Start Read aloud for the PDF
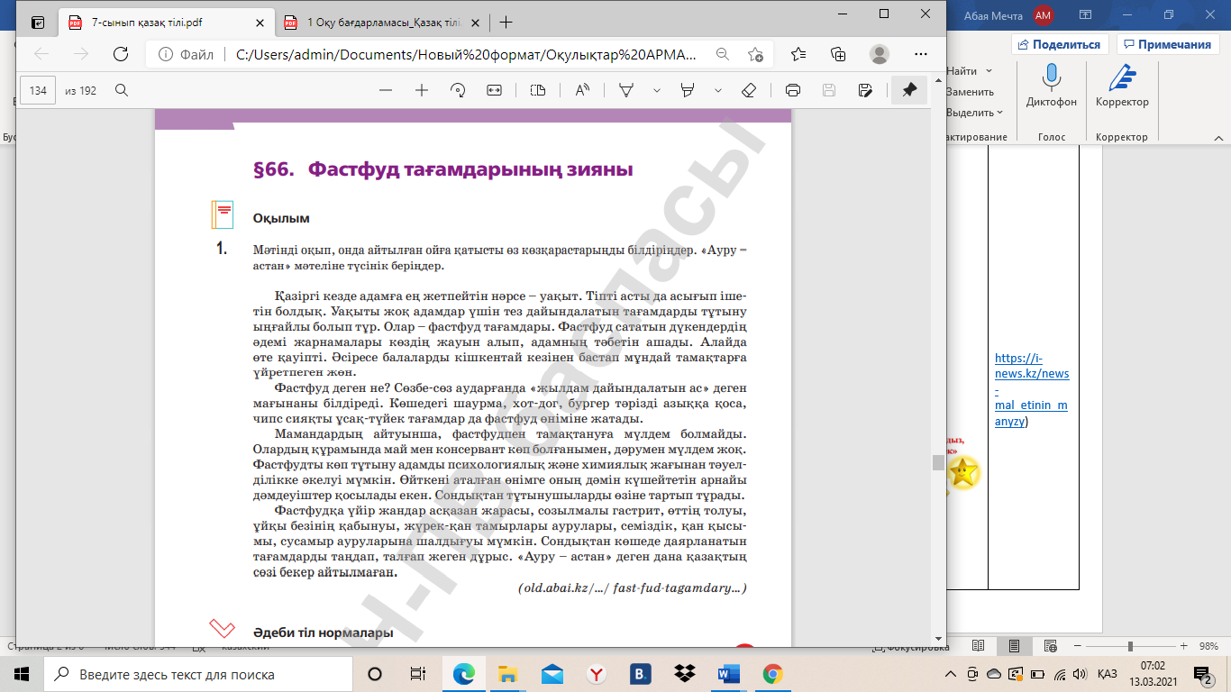Image resolution: width=1231 pixels, height=692 pixels. coord(582,90)
